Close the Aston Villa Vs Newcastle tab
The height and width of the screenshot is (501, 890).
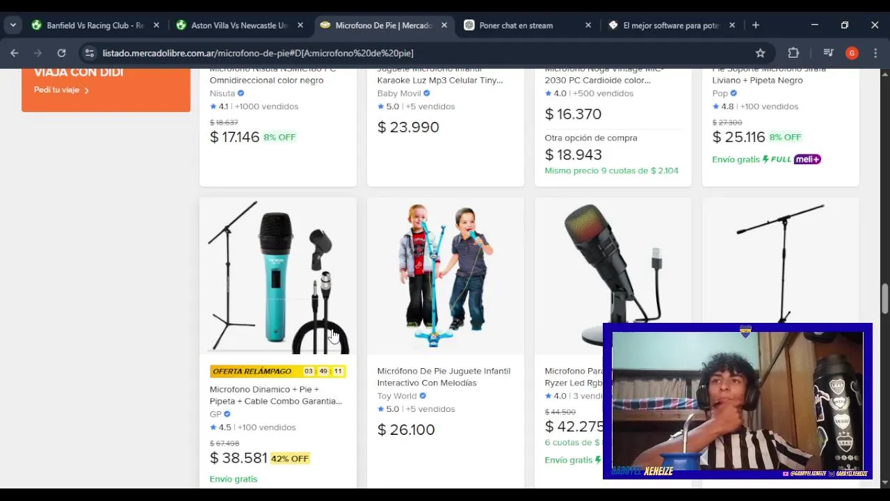click(x=300, y=25)
